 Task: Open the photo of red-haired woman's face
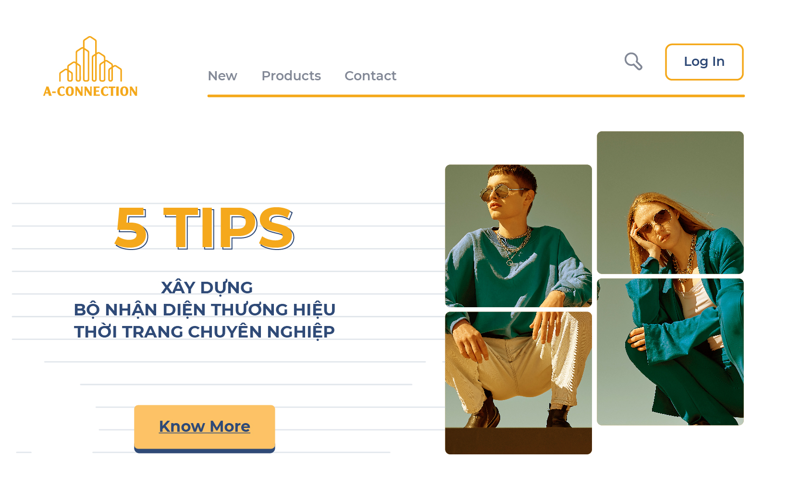[x=670, y=202]
